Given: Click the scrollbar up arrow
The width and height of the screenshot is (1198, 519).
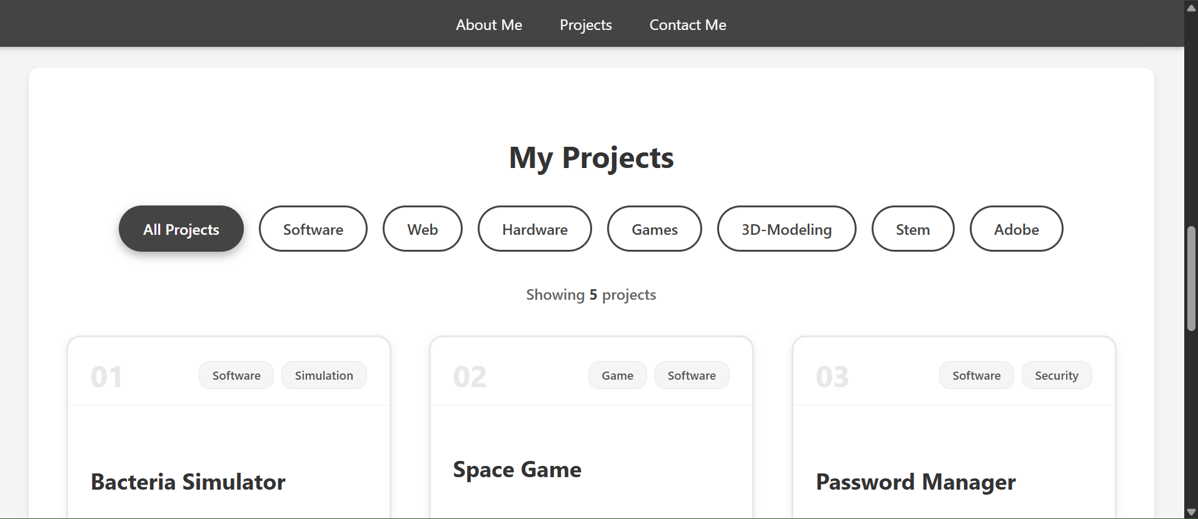Looking at the screenshot, I should click(x=1191, y=7).
